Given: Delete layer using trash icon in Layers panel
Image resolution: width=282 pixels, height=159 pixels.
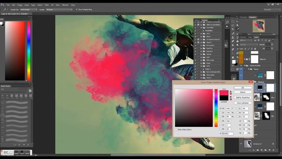Looking at the screenshot, I should click(x=274, y=150).
